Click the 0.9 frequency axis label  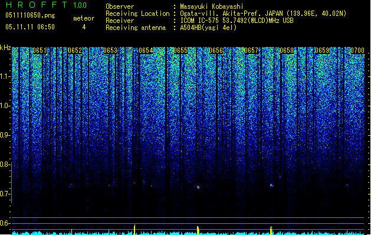[x=5, y=135]
